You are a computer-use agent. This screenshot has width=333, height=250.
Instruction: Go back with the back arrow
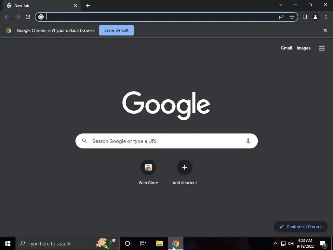[x=7, y=17]
